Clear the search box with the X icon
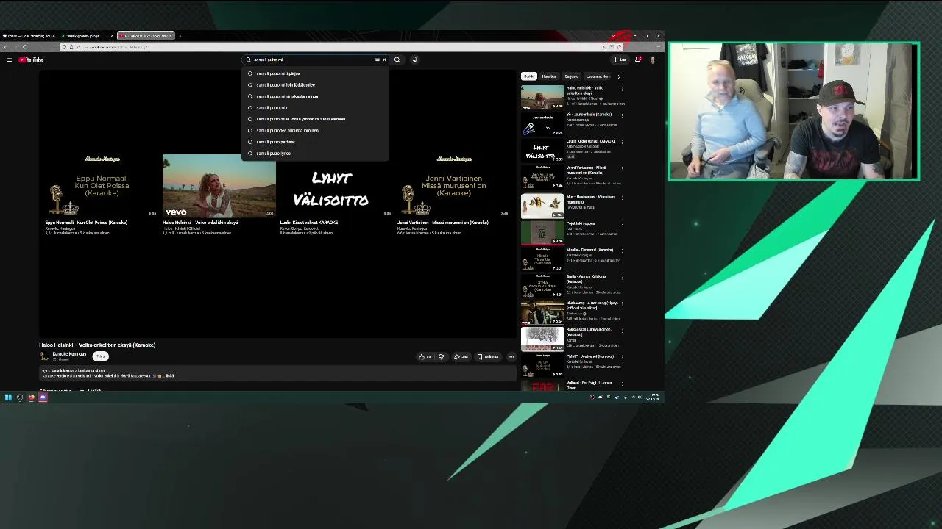The height and width of the screenshot is (529, 942). [x=384, y=60]
